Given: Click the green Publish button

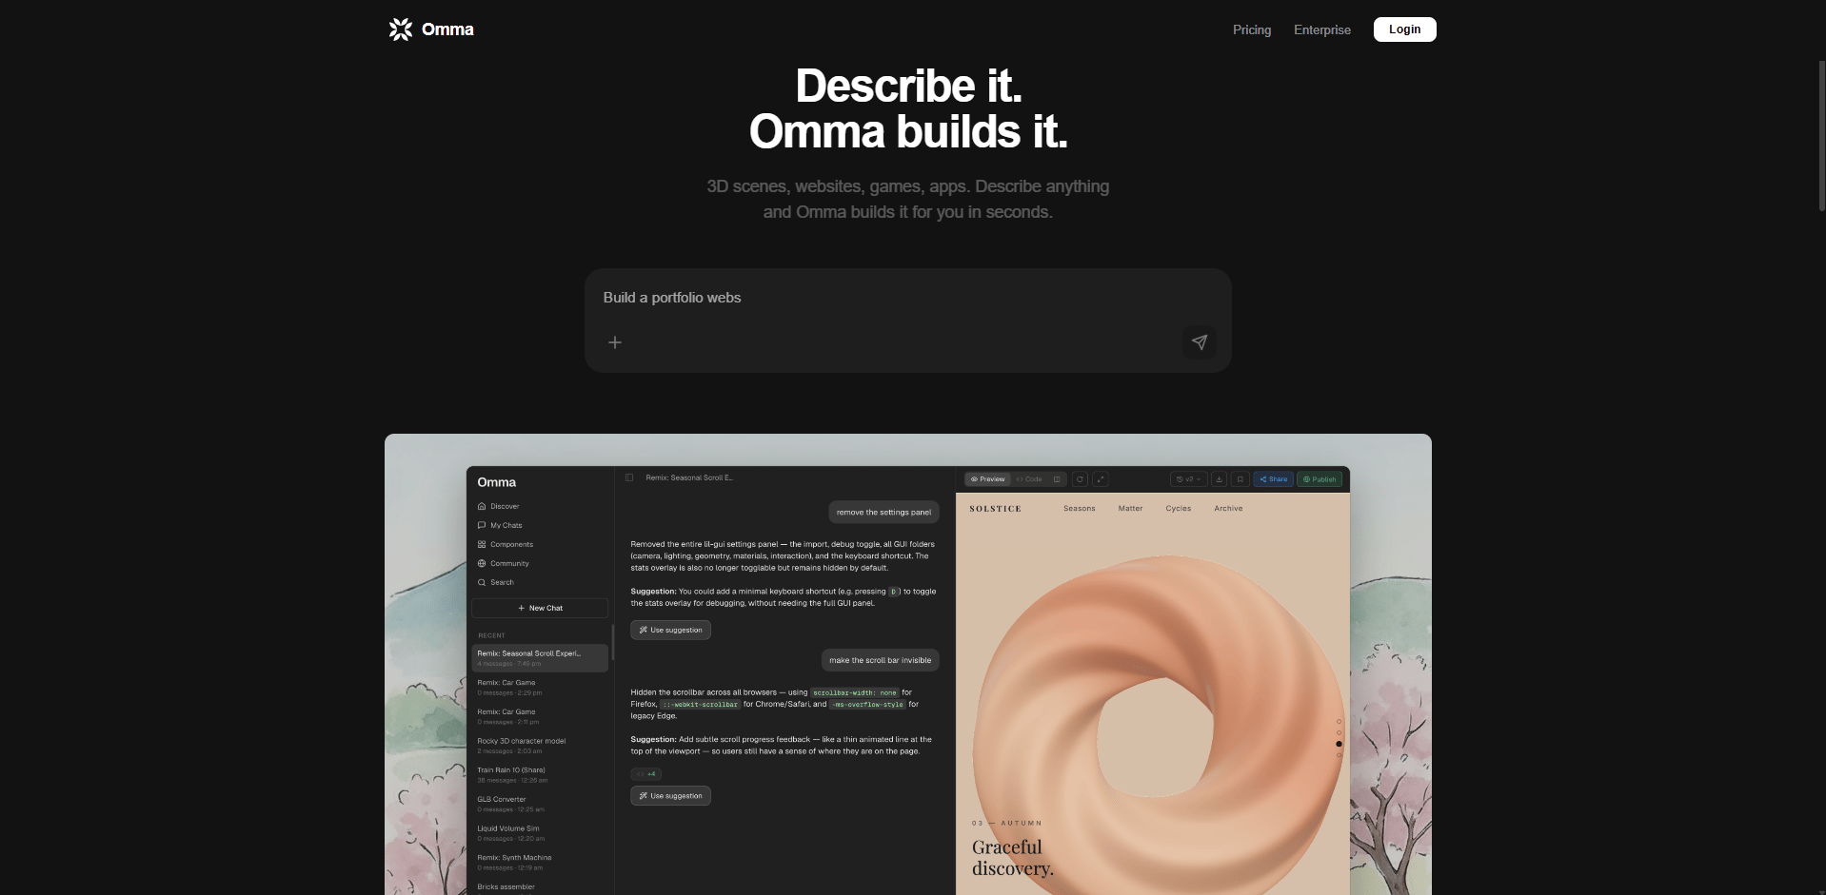Looking at the screenshot, I should coord(1320,479).
